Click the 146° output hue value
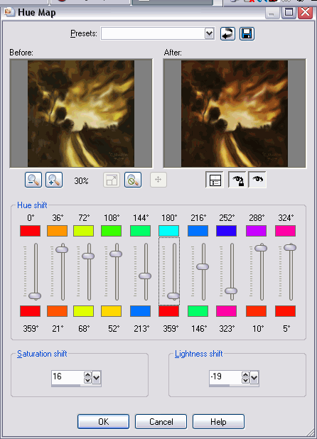Viewport: 317px width, 439px height. pos(199,328)
